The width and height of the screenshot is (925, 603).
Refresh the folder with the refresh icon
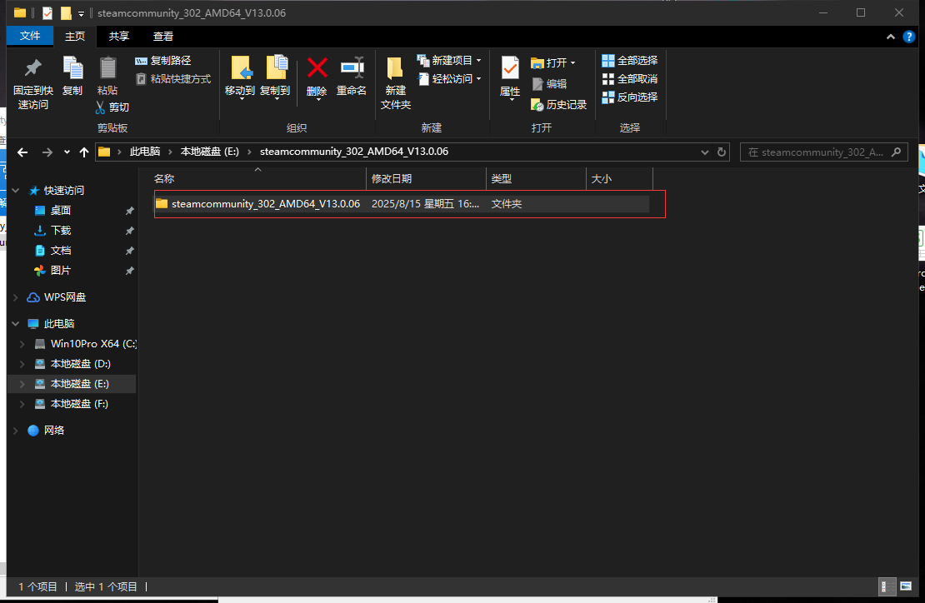point(722,152)
